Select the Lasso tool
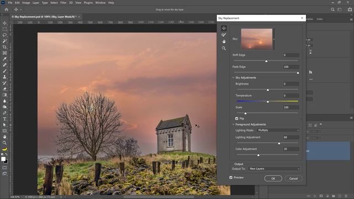This screenshot has width=354, height=199. (x=4, y=35)
